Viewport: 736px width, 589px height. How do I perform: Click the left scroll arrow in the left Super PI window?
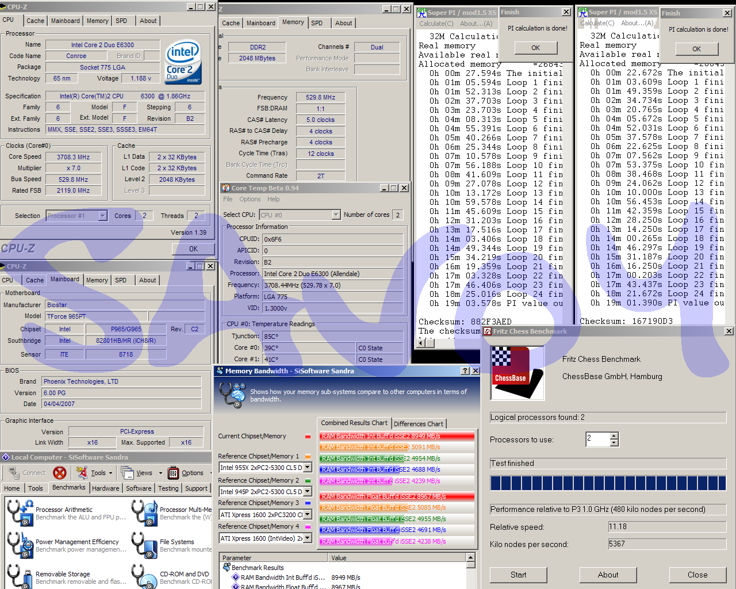click(421, 343)
